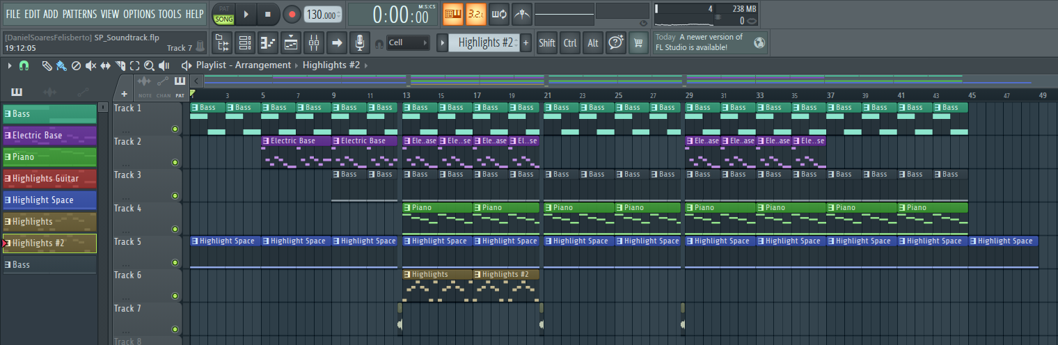Select the Playback speaker tool
The height and width of the screenshot is (345, 1058).
(164, 65)
